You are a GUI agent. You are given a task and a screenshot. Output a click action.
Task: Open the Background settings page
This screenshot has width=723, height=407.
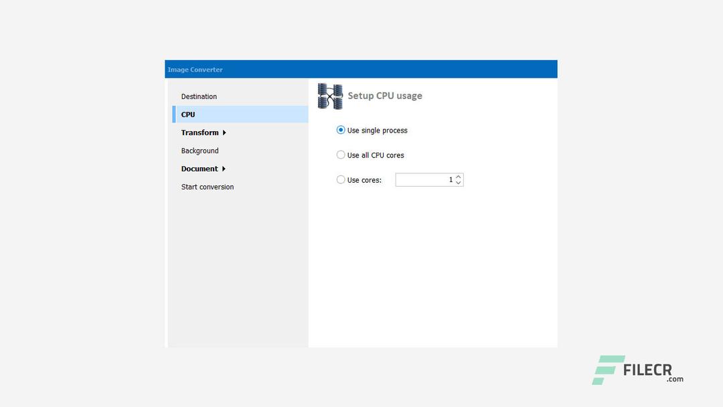tap(199, 151)
